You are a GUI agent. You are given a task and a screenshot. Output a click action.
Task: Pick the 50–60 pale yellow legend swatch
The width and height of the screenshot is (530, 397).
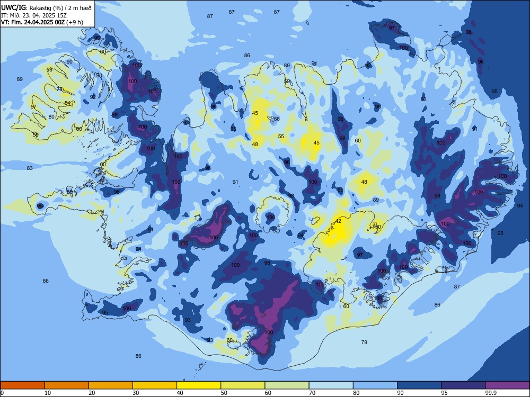click(x=243, y=385)
